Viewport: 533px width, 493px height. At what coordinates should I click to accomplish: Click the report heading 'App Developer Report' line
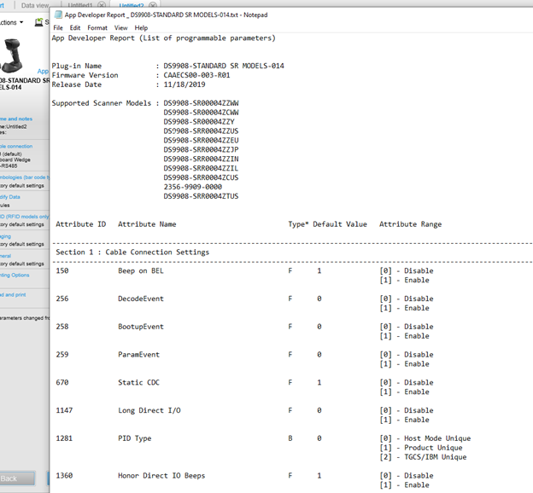pos(163,38)
